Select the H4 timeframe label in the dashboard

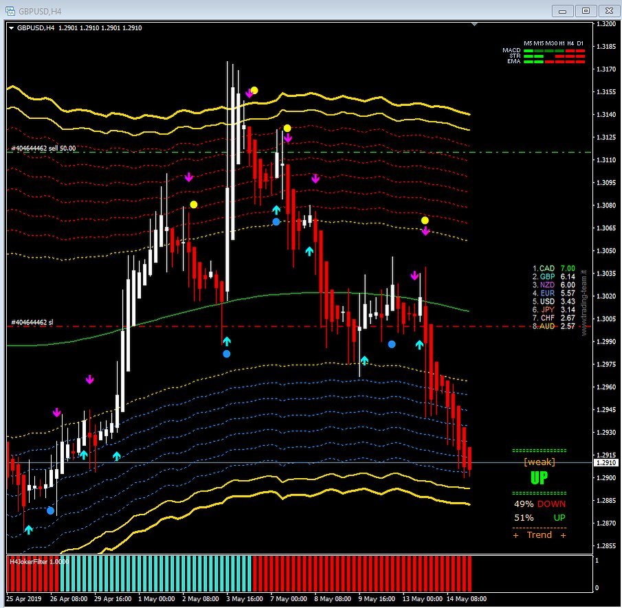(570, 43)
